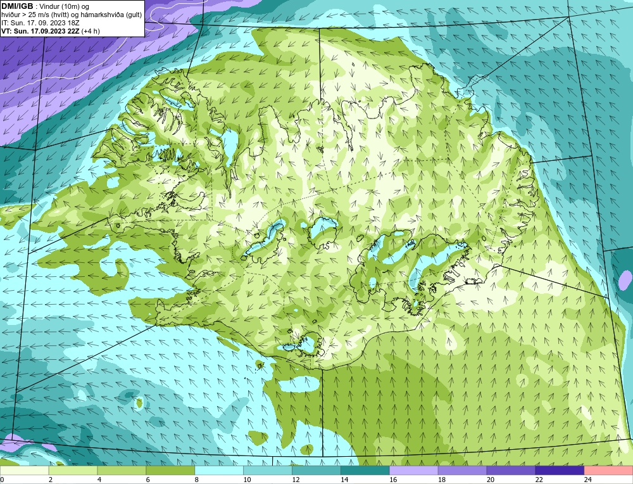Click the legend scale label "8"
The width and height of the screenshot is (633, 484).
point(197,480)
